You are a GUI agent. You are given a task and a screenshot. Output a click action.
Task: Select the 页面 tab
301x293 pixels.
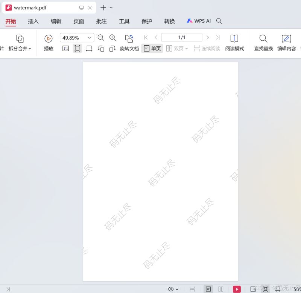(x=79, y=21)
